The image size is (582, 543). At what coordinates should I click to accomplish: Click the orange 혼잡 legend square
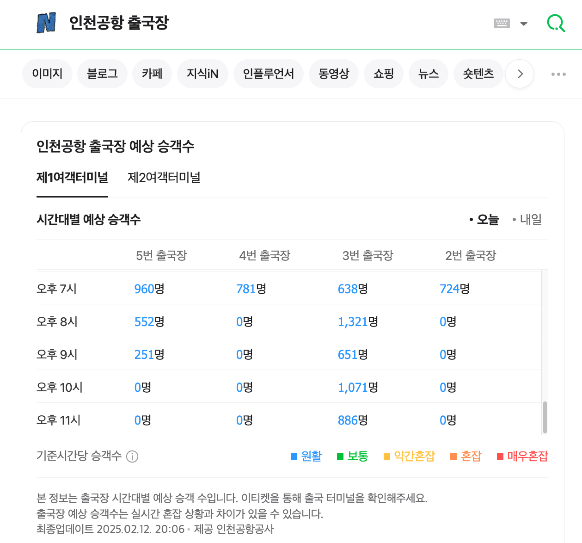coord(452,456)
